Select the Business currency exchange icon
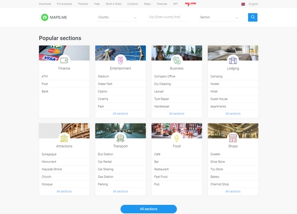The image size is (297, 214). coord(177,60)
